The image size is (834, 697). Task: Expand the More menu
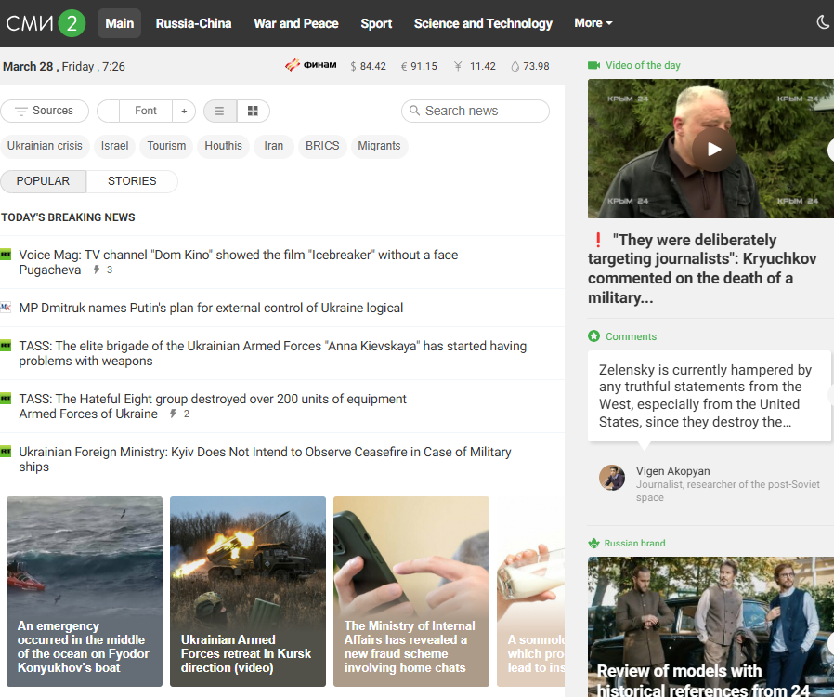[x=593, y=23]
